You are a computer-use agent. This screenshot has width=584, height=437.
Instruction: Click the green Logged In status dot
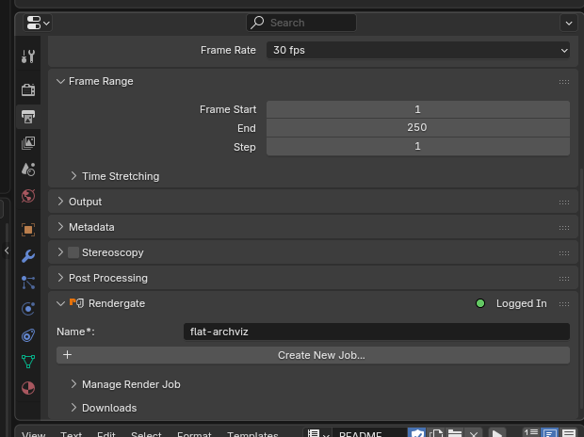[480, 303]
